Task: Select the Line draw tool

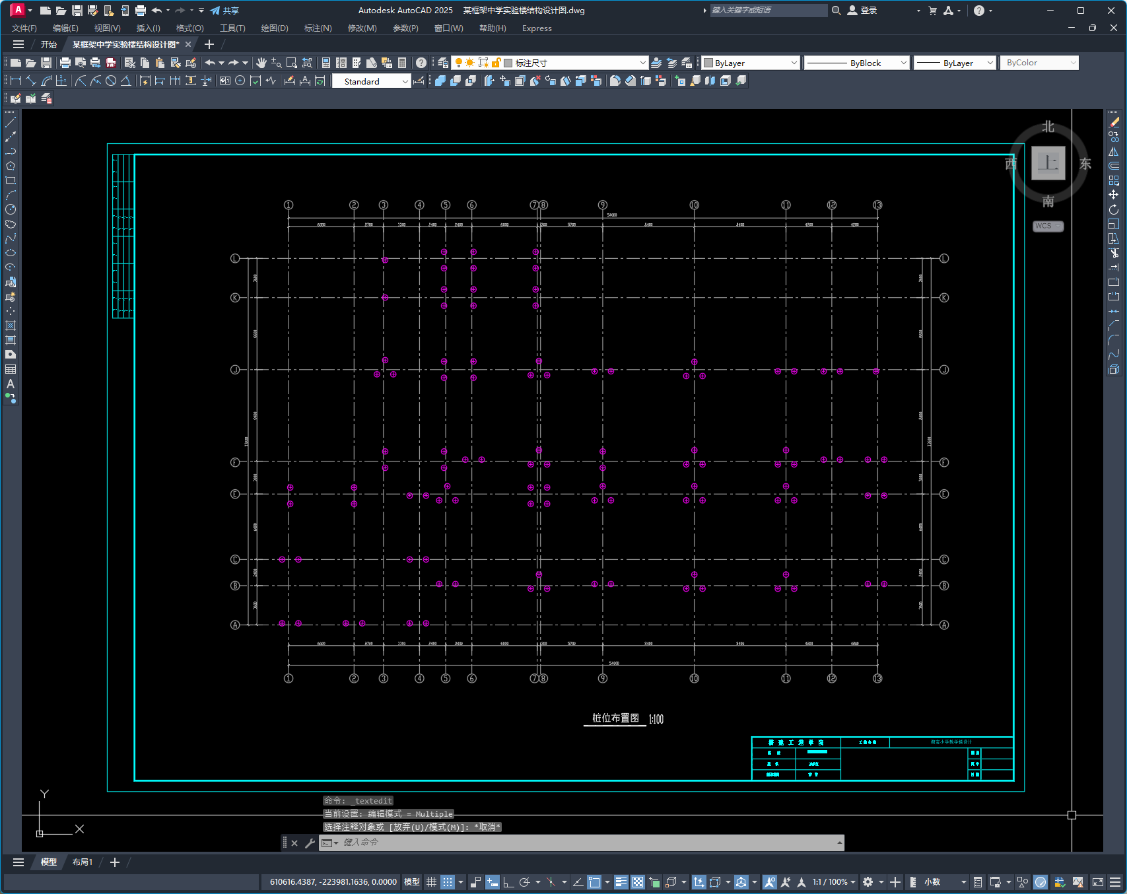Action: coord(11,122)
